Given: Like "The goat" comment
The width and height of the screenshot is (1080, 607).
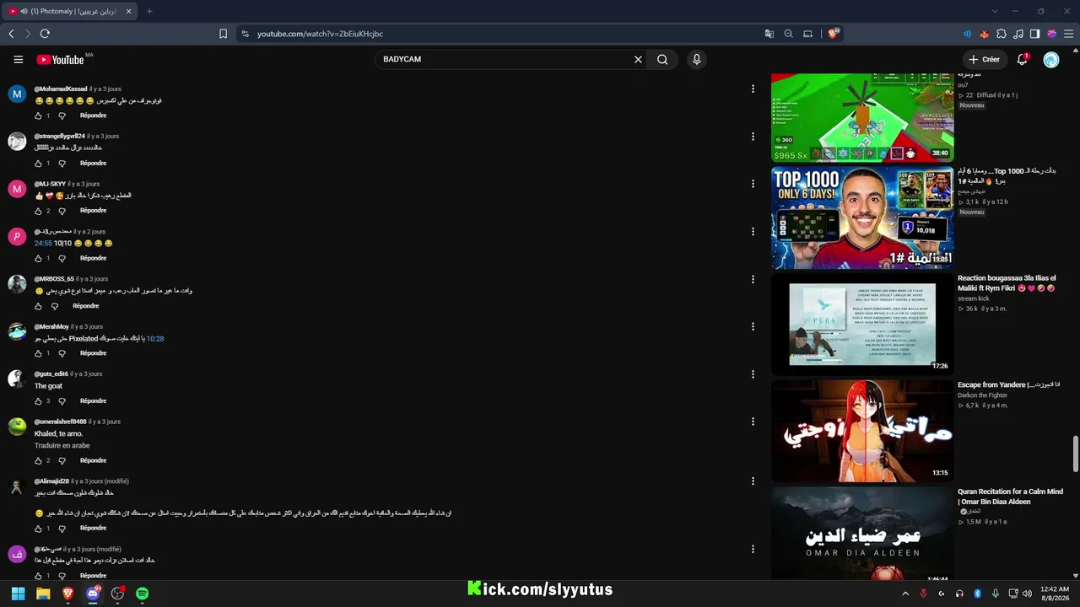Looking at the screenshot, I should (x=39, y=401).
